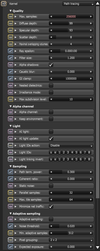100x251 pixels.
Task: Collapse the Quality section
Action: [16, 11]
